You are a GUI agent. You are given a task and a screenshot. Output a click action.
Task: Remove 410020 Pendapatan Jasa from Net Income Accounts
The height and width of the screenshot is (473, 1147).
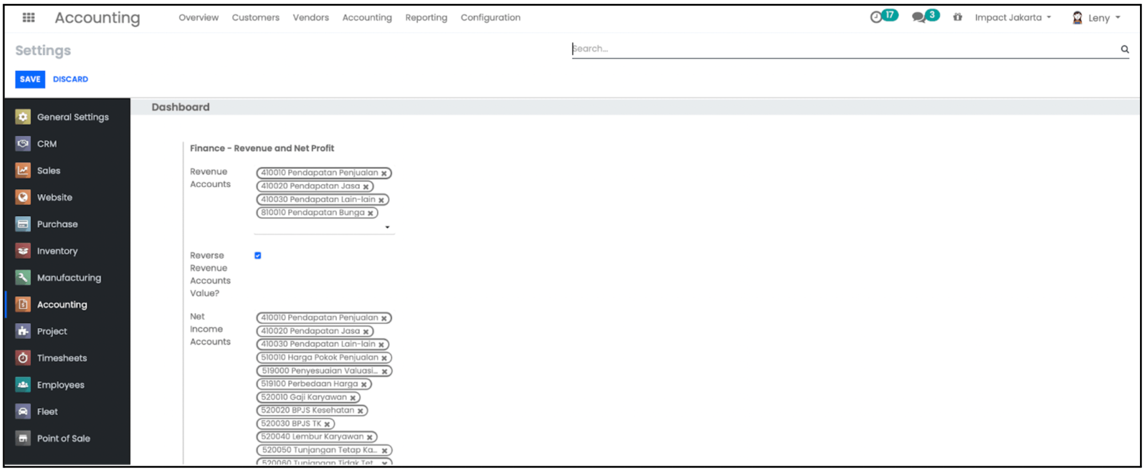(366, 332)
